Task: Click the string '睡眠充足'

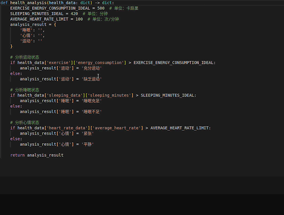Action: (92, 101)
